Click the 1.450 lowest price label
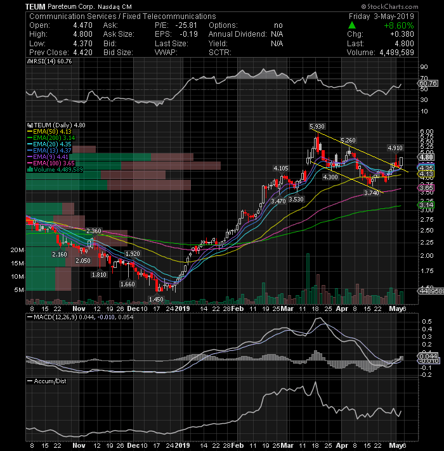444x451 pixels. point(156,299)
